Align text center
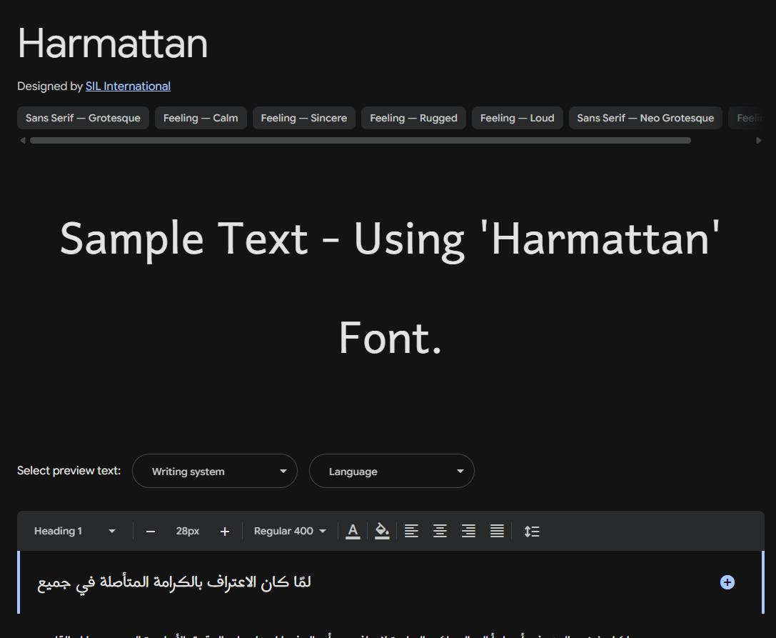 440,531
